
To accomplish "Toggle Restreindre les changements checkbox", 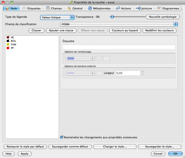I will (62, 137).
